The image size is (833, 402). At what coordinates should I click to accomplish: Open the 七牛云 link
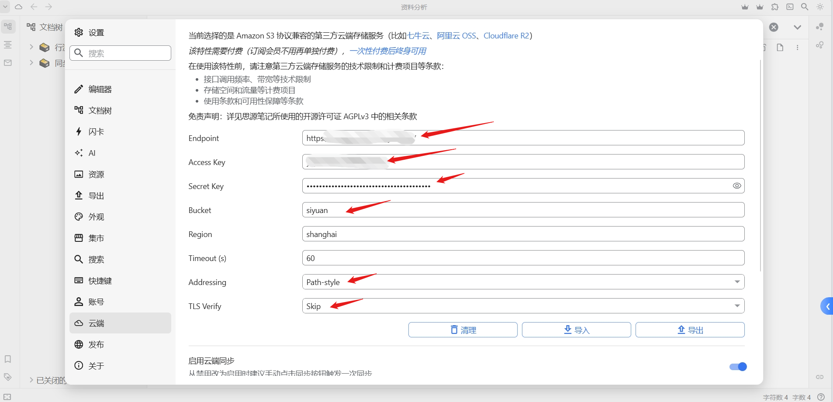coord(418,36)
